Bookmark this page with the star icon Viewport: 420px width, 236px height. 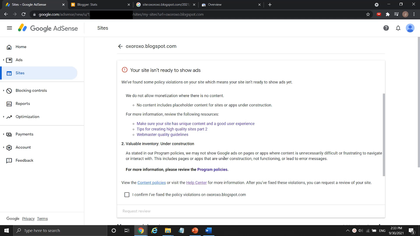tap(368, 14)
